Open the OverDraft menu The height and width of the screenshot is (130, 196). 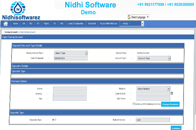92,24
